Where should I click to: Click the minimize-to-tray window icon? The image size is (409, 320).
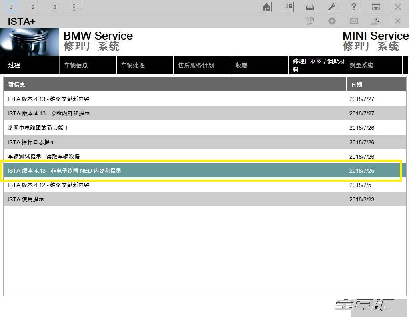376,7
